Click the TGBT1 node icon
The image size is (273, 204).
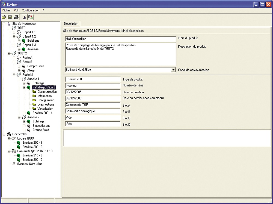click(x=14, y=28)
